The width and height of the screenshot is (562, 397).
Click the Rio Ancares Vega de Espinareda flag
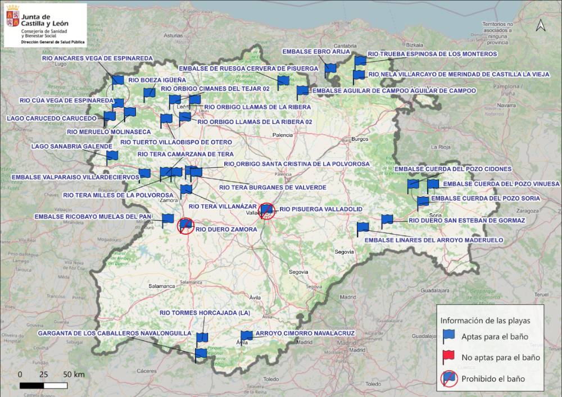(x=117, y=82)
